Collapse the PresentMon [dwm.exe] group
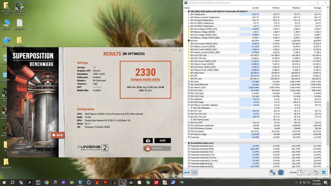The height and width of the screenshot is (186, 331). pos(186,143)
